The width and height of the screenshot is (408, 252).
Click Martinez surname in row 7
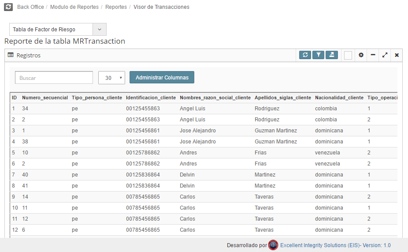(x=265, y=175)
